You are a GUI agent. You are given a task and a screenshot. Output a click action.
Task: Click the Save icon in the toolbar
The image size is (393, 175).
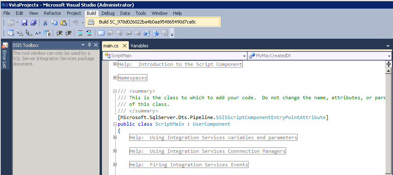[x=24, y=22]
